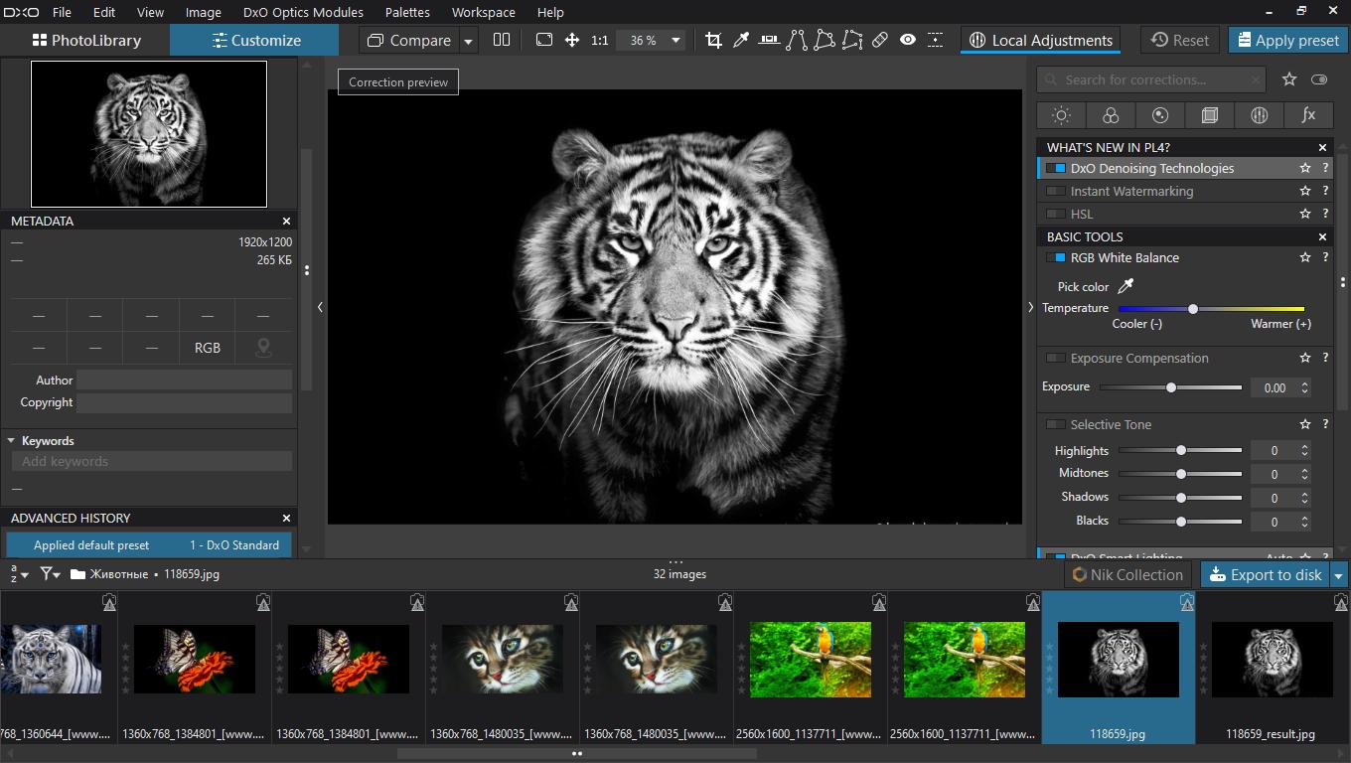Select the Horizon leveling tool
Screen dimensions: 1351x763
pyautogui.click(x=769, y=40)
